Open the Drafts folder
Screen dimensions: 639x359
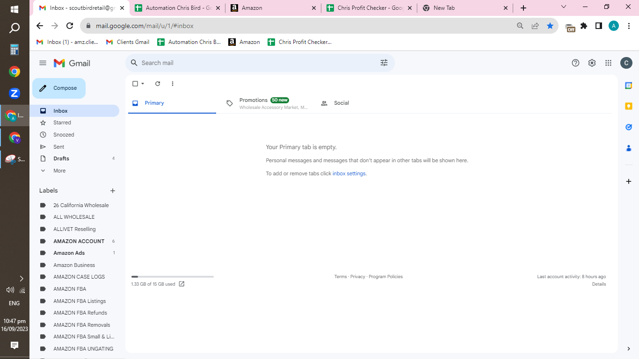tap(74, 158)
